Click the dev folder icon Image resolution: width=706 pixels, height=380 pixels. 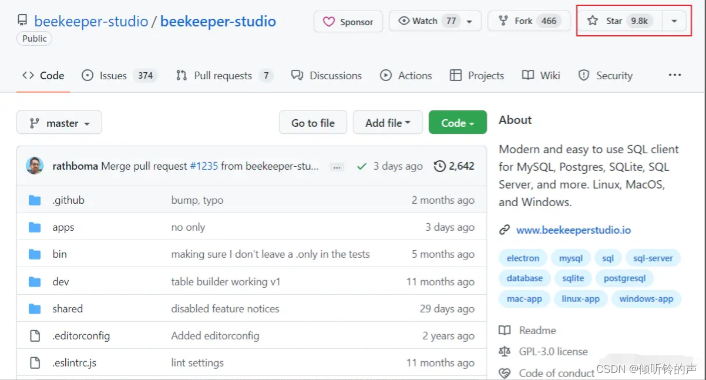pyautogui.click(x=35, y=282)
